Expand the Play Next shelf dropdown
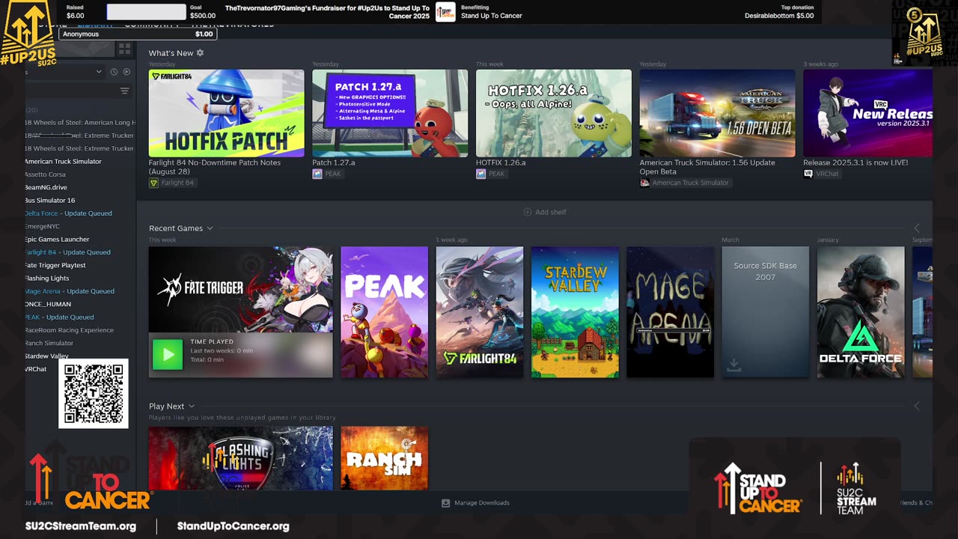Viewport: 958px width, 539px height. click(192, 406)
